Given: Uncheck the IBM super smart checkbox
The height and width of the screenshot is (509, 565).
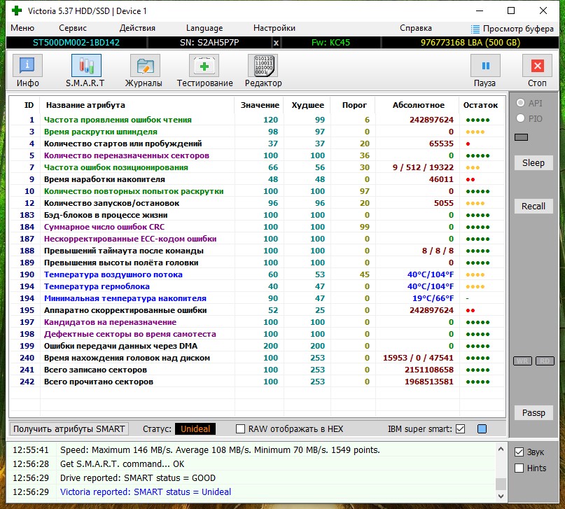Looking at the screenshot, I should click(x=460, y=428).
